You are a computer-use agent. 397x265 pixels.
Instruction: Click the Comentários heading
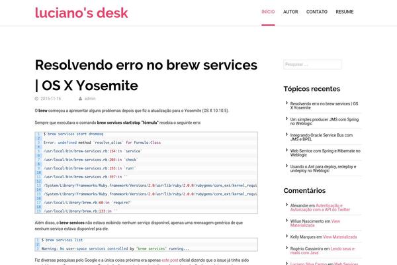[x=304, y=190]
